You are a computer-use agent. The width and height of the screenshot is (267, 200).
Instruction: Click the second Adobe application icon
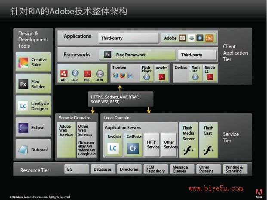pos(191,38)
